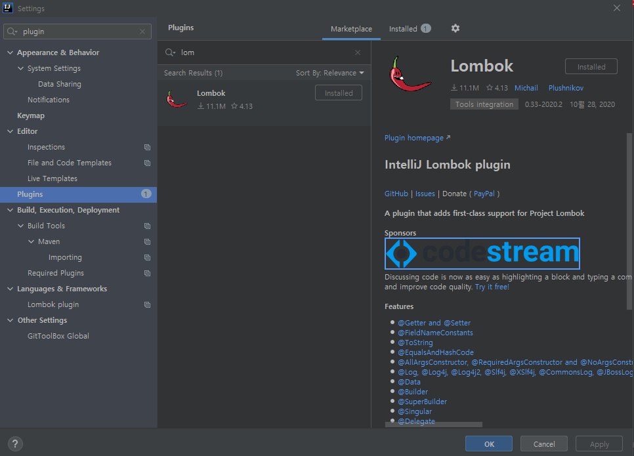Image resolution: width=634 pixels, height=456 pixels.
Task: Clear the marketplace 'lom' search text
Action: [x=358, y=52]
